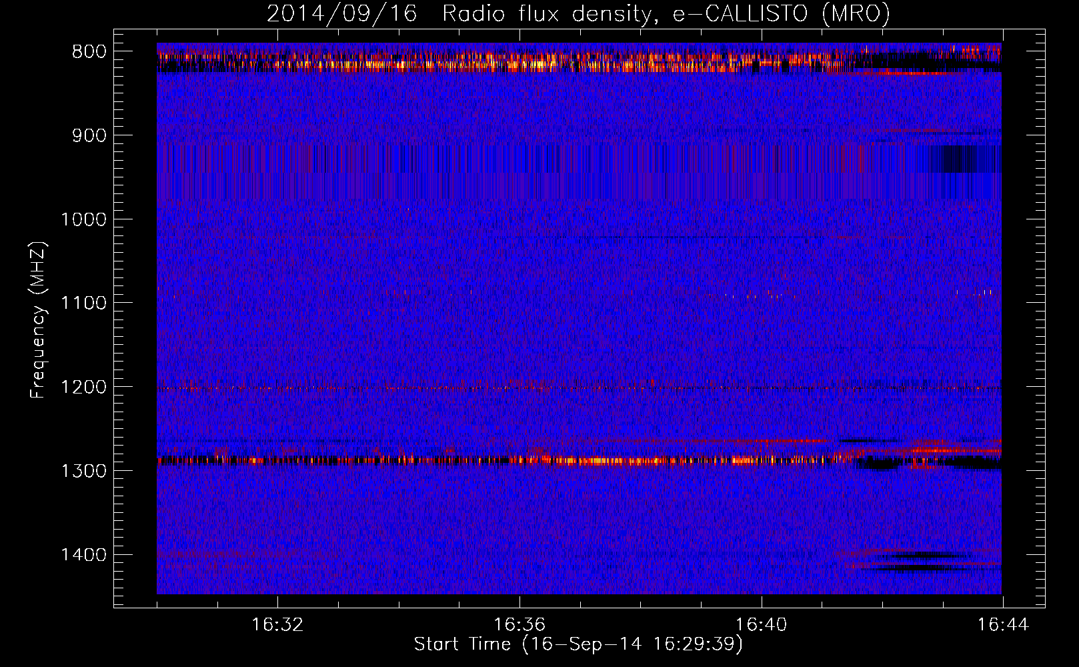Click the 16:44 time tick label
1079x667 pixels.
[x=1003, y=625]
